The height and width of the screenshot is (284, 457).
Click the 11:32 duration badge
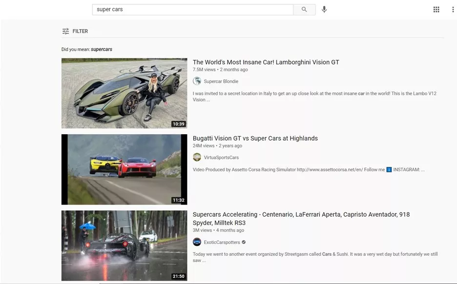[x=178, y=200]
